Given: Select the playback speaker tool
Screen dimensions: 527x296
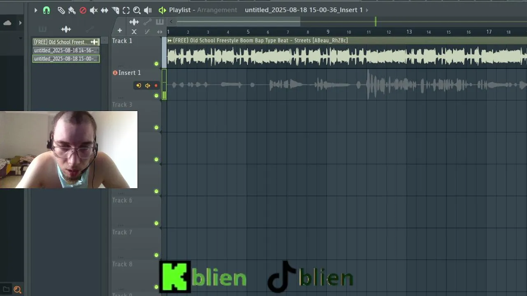Looking at the screenshot, I should [x=148, y=10].
